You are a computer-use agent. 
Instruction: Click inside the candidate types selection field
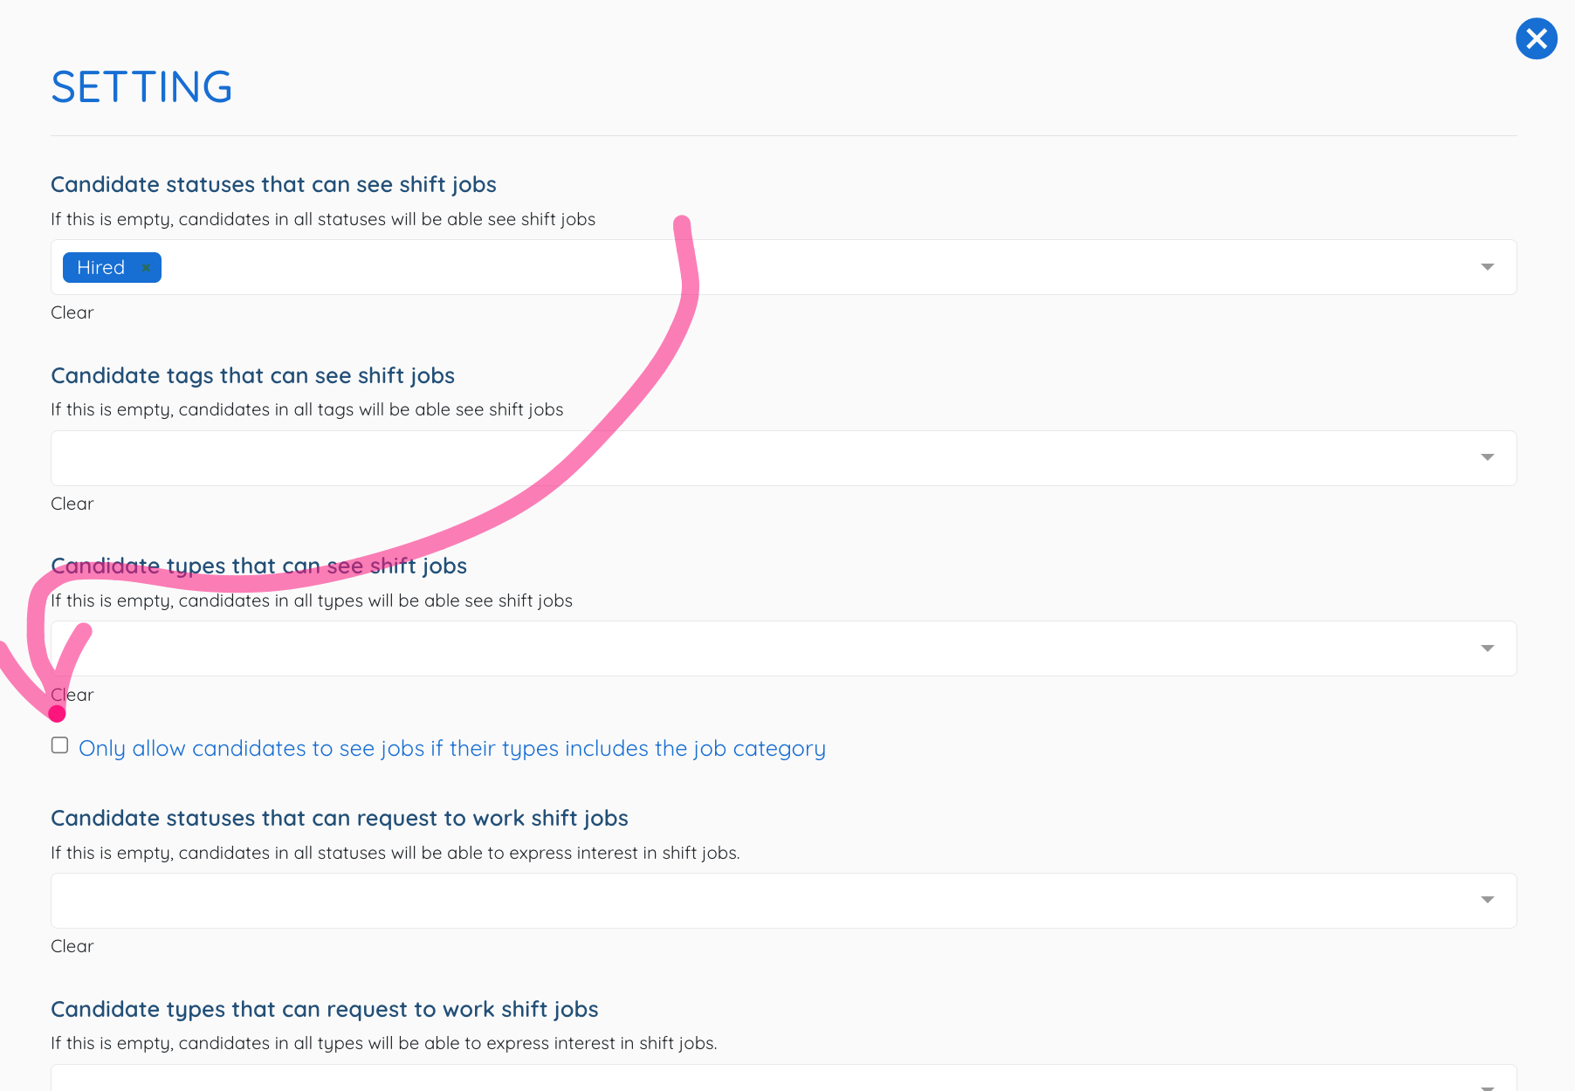[783, 648]
